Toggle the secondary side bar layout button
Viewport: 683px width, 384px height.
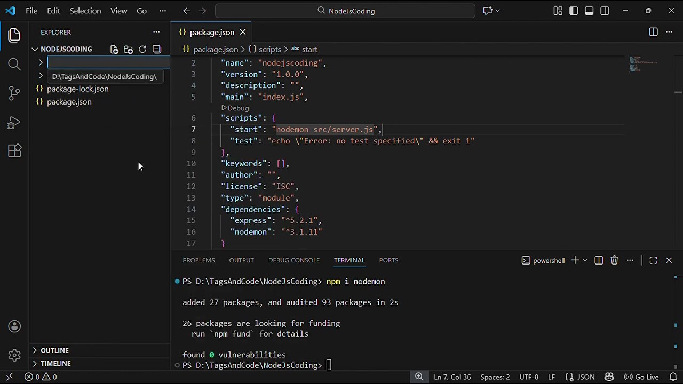pyautogui.click(x=605, y=11)
